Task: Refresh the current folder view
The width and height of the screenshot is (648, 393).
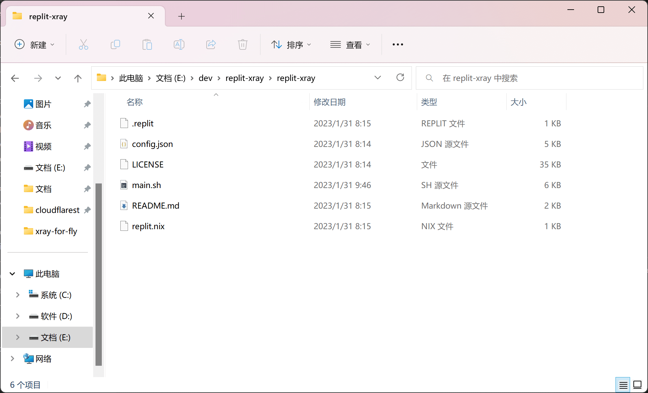Action: [x=400, y=78]
